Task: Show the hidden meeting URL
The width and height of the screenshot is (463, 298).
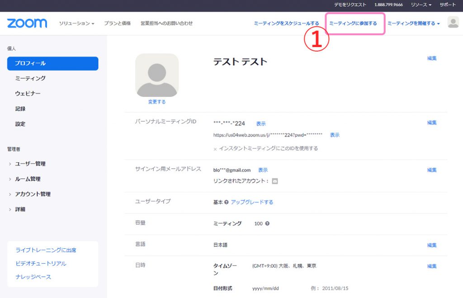Action: [x=335, y=135]
